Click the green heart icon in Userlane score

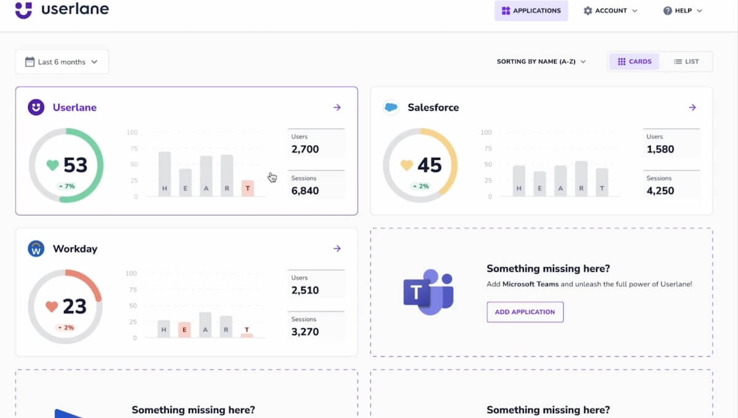(x=53, y=165)
